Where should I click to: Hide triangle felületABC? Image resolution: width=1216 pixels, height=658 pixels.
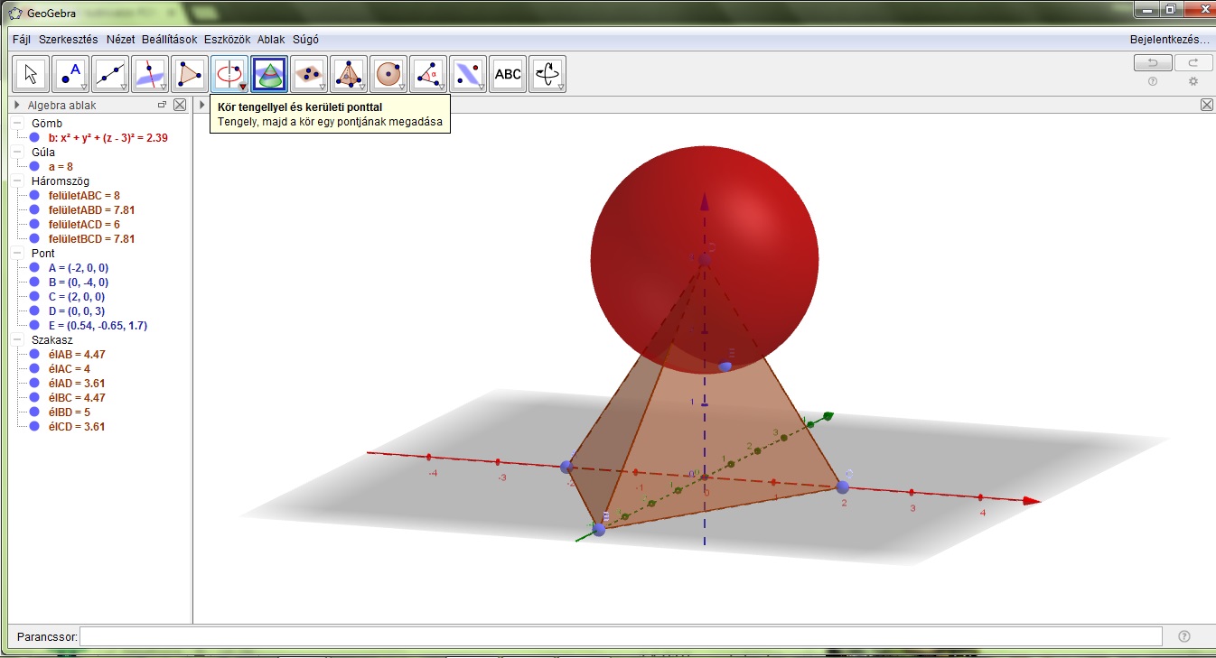(x=34, y=196)
